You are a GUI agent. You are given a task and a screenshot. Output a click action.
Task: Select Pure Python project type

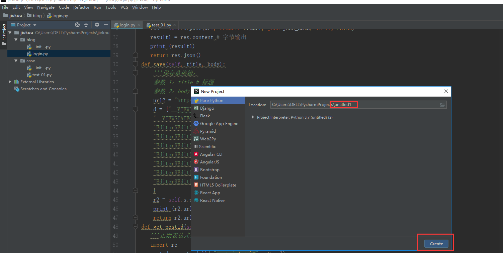(x=218, y=100)
